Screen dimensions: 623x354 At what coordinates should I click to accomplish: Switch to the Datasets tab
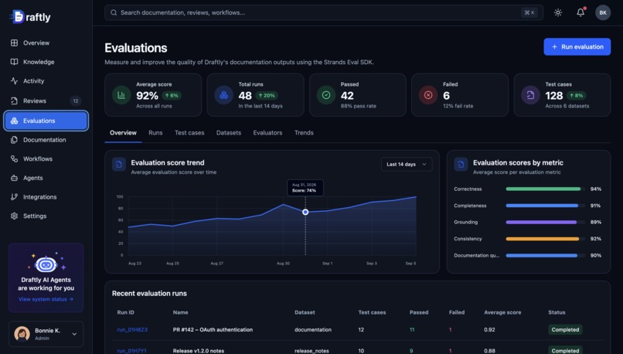(x=229, y=133)
